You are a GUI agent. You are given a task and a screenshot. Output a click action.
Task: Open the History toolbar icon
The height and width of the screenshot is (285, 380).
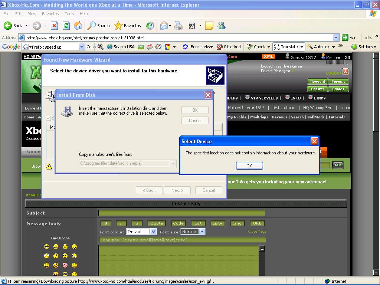(x=150, y=26)
